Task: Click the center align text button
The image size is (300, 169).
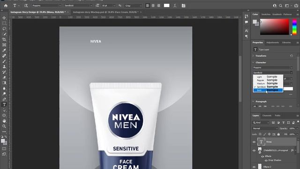Action: coord(153,6)
